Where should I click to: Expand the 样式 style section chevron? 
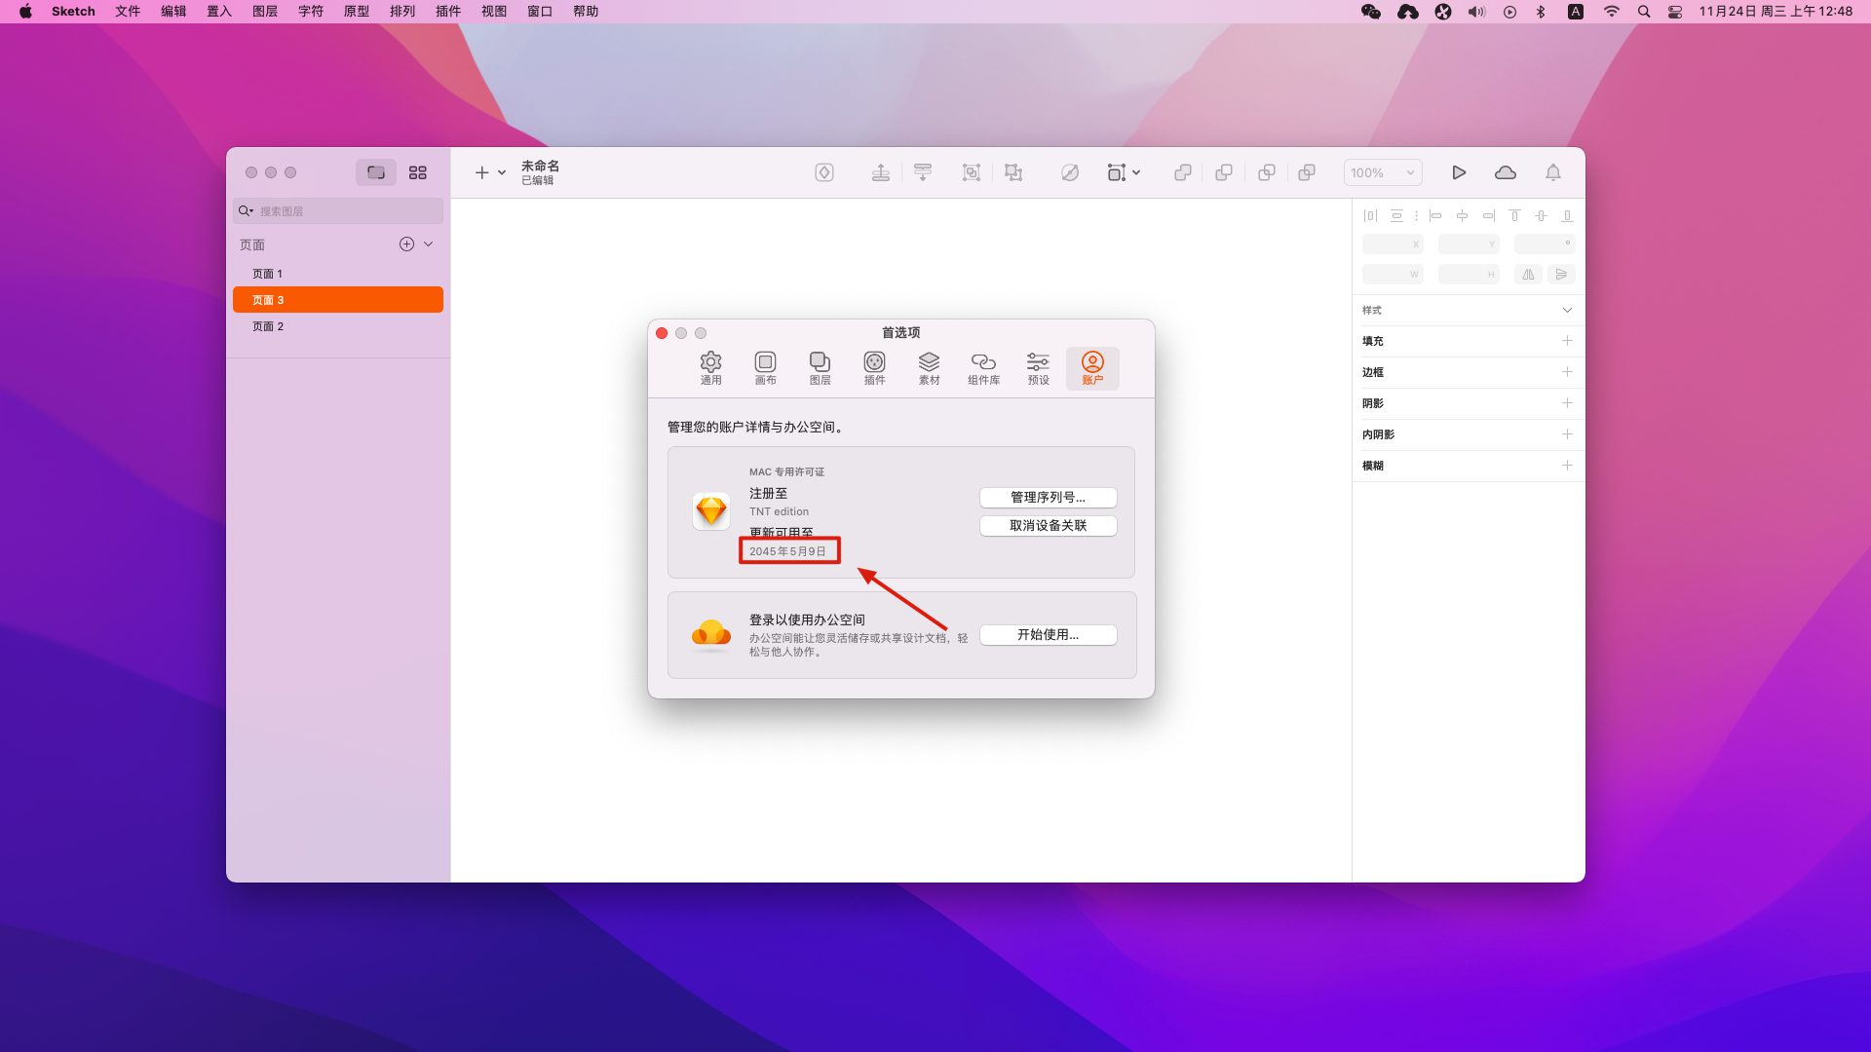[x=1567, y=310]
